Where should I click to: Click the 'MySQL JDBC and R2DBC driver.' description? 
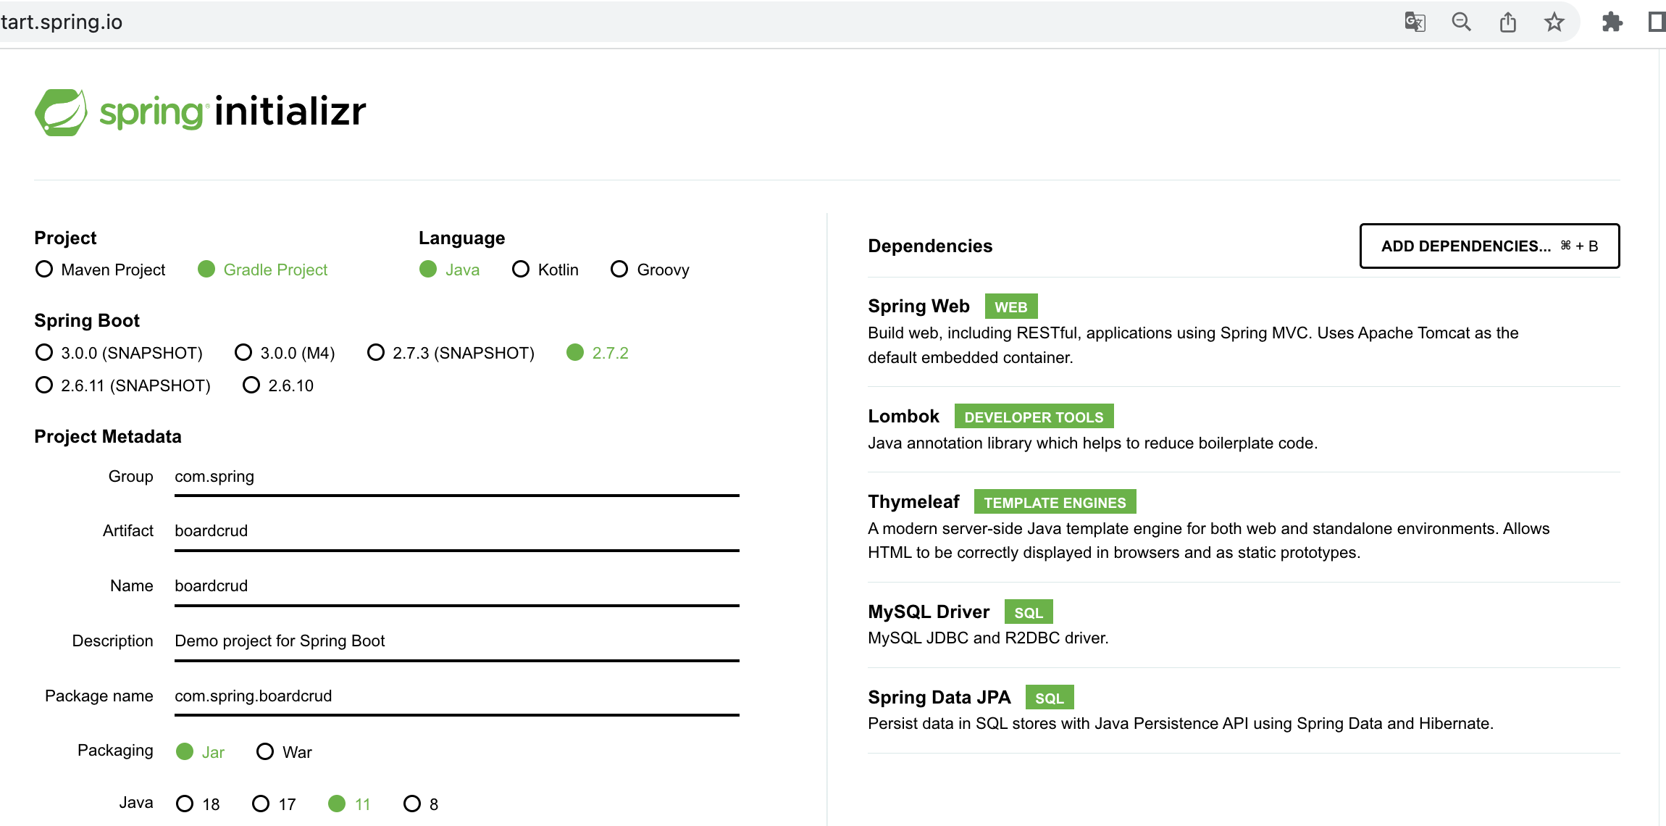click(988, 638)
